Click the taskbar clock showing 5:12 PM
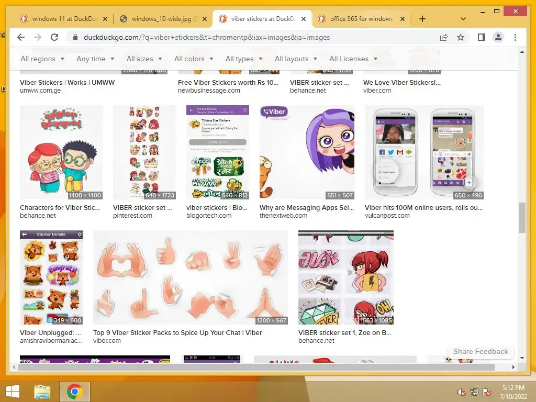Screen dimensions: 536x402 (x=513, y=392)
